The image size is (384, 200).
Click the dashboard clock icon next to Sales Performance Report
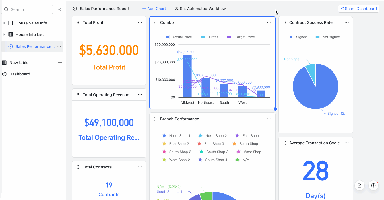click(75, 9)
